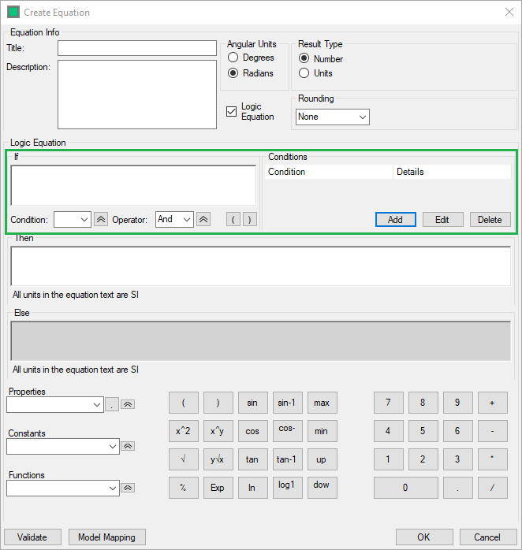Click the insert arrow beside Functions dropdown
522x550 pixels.
pos(128,488)
